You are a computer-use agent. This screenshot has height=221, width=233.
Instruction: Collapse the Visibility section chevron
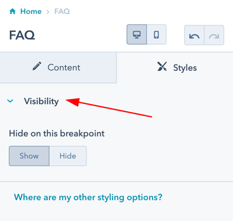pos(10,101)
